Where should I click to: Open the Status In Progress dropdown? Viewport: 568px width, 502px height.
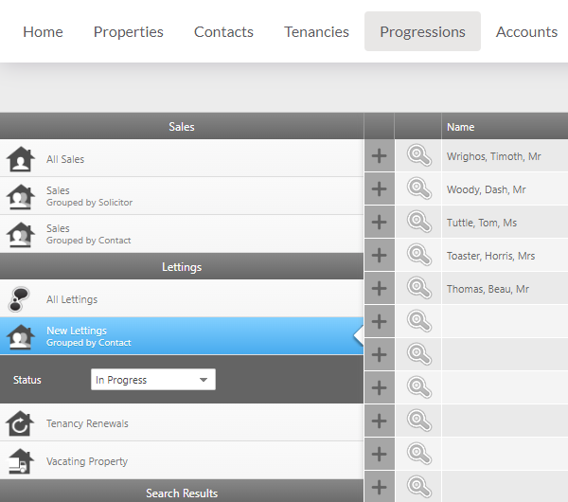(153, 380)
